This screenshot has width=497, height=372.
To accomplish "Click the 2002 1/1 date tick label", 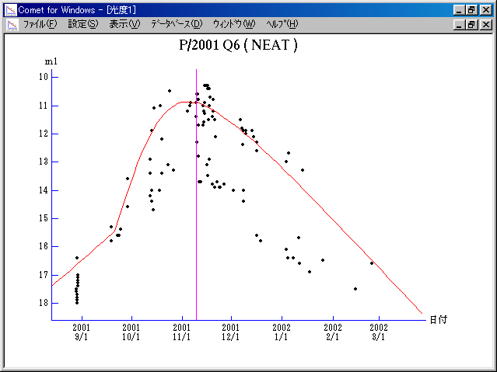I will [x=282, y=332].
